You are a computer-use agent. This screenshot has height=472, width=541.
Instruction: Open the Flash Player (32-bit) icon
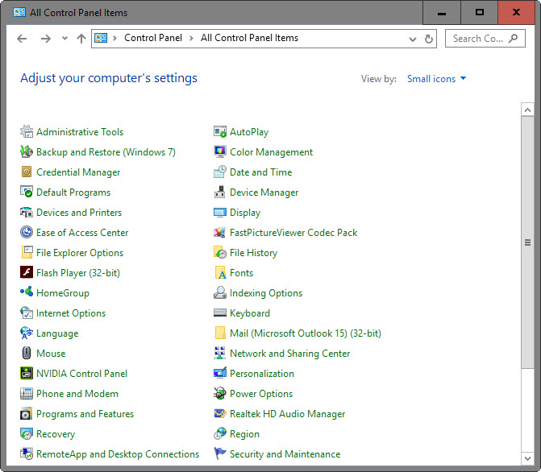[27, 272]
